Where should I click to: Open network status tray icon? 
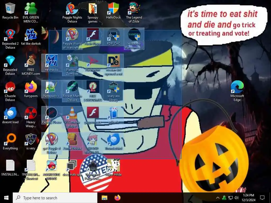(231, 198)
